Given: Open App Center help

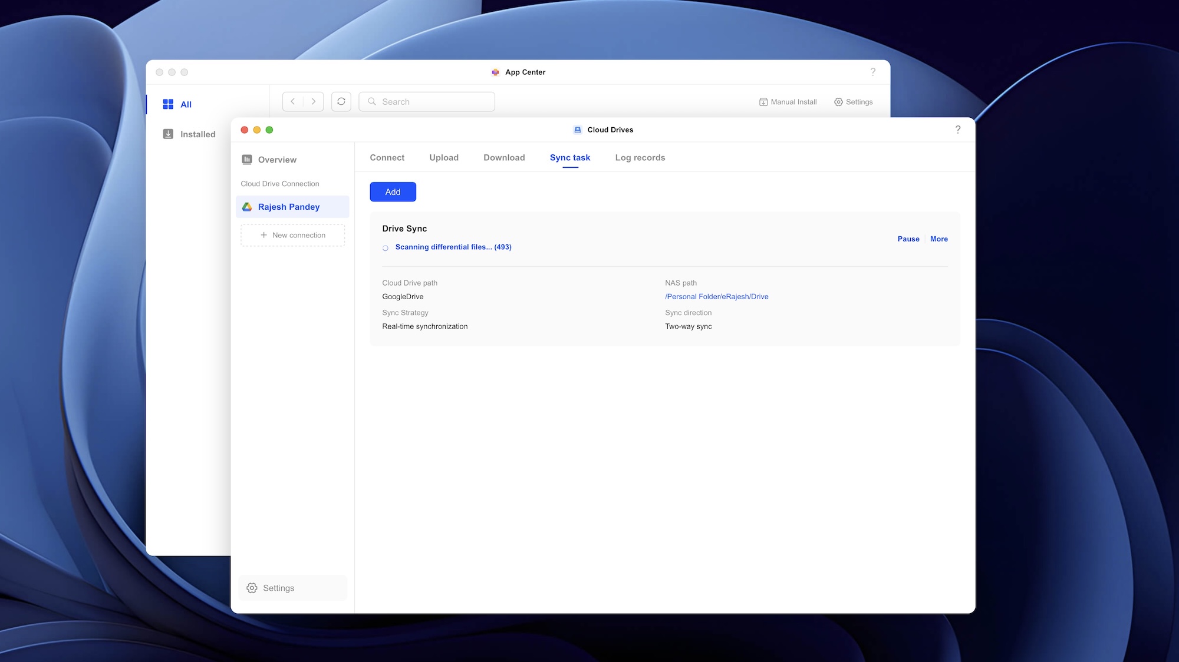Looking at the screenshot, I should (x=873, y=72).
